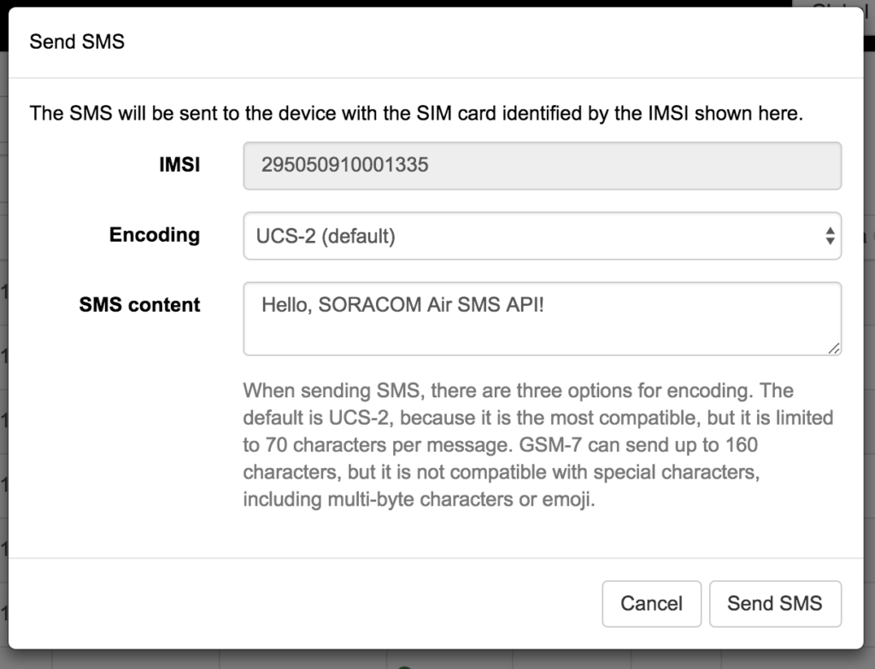Click the IMSI value 295050910001335
This screenshot has width=875, height=669.
coord(344,166)
